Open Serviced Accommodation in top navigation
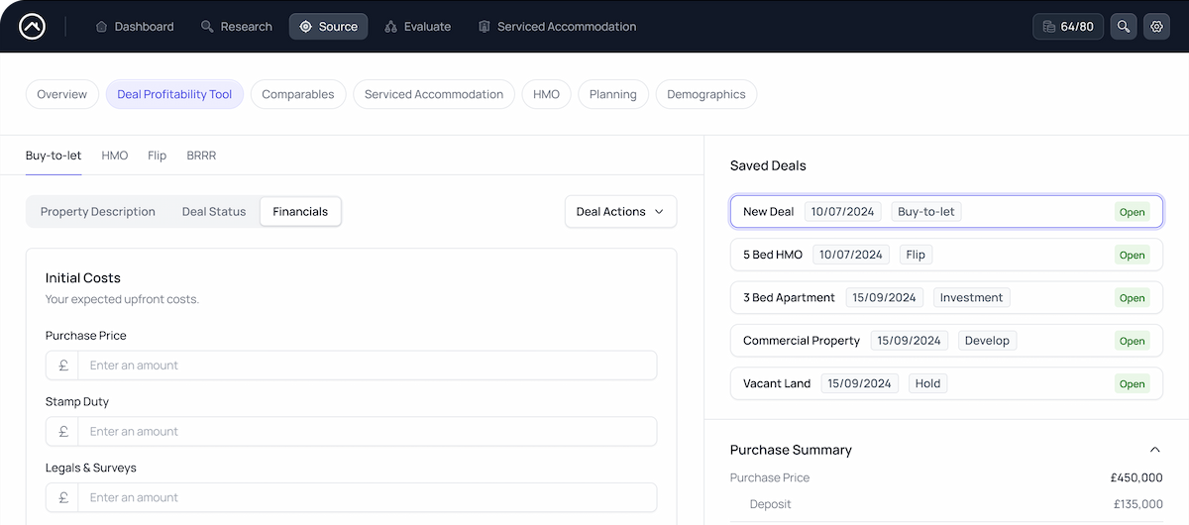This screenshot has height=525, width=1189. pyautogui.click(x=557, y=27)
